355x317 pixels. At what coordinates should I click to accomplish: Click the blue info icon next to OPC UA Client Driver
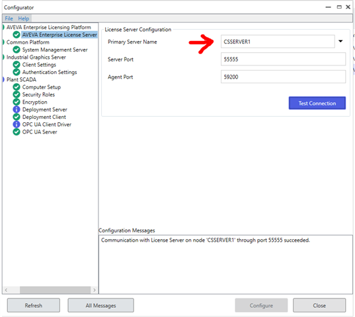click(17, 124)
